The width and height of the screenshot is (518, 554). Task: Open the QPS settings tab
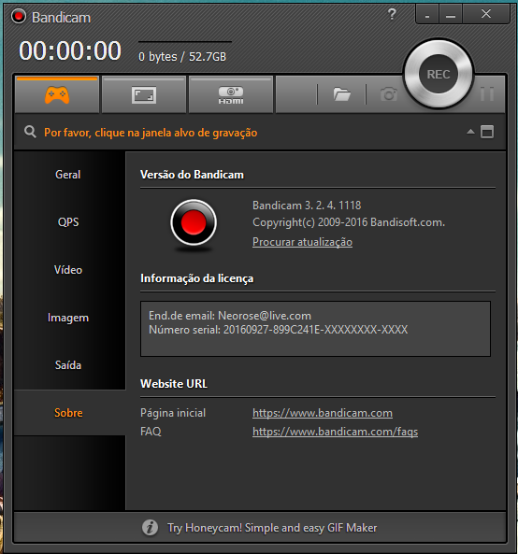click(68, 222)
